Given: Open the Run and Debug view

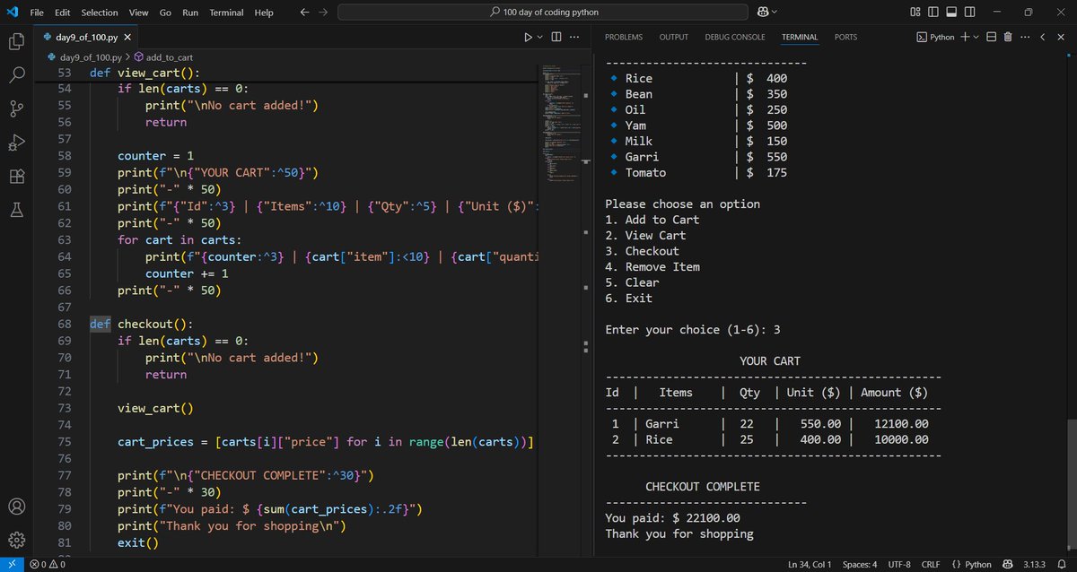Looking at the screenshot, I should point(16,143).
